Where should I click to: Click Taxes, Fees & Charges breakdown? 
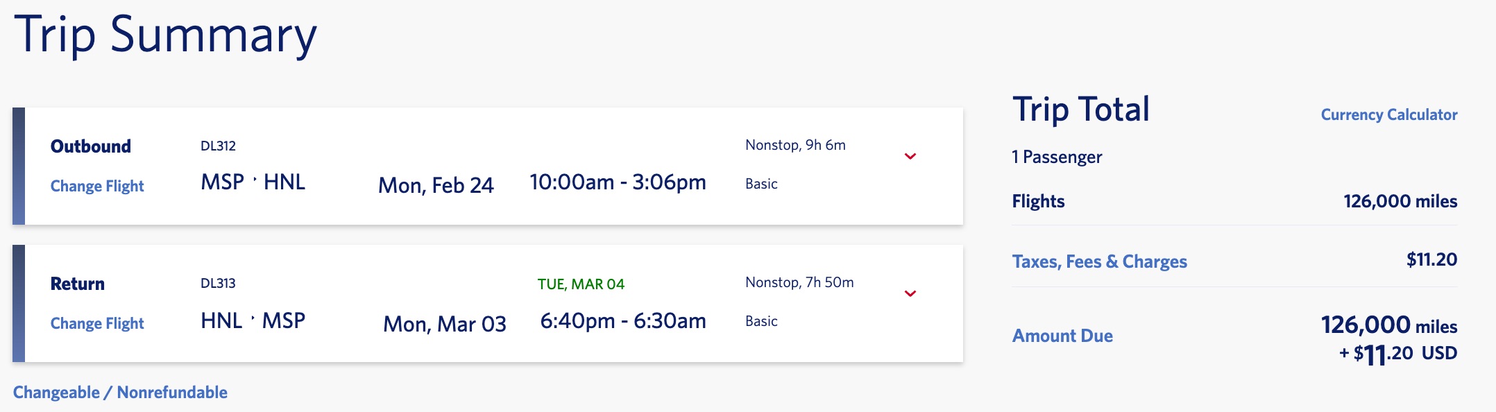[1100, 262]
